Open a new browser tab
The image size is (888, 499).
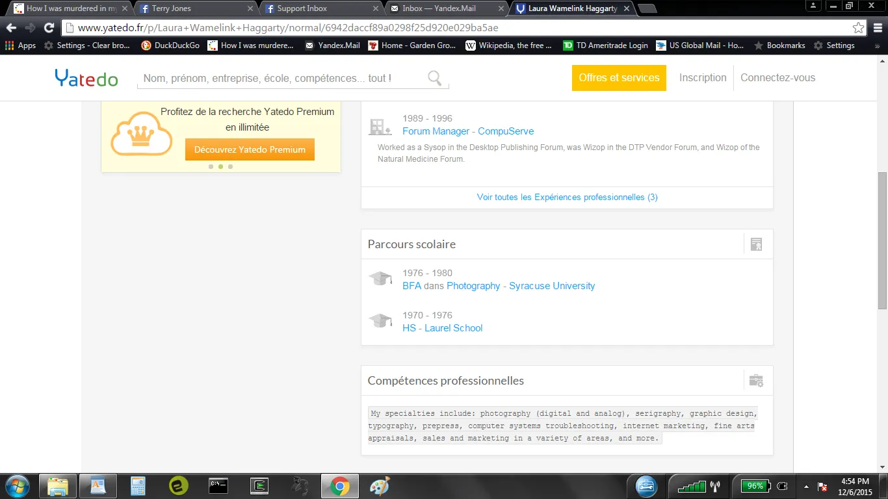647,8
